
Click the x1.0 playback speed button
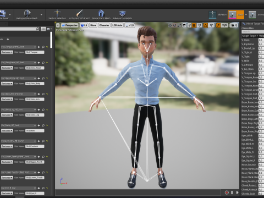[130, 25]
